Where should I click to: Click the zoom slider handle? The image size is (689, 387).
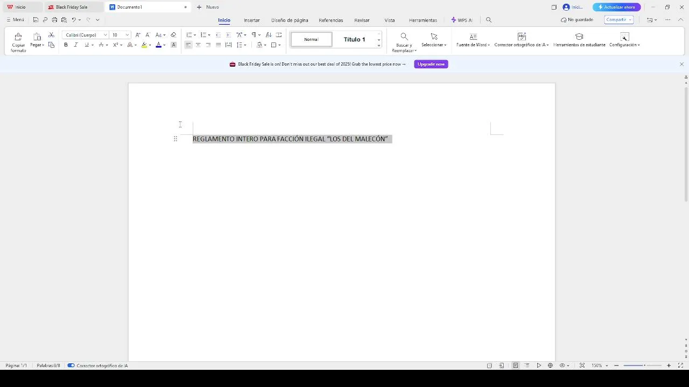tap(644, 365)
